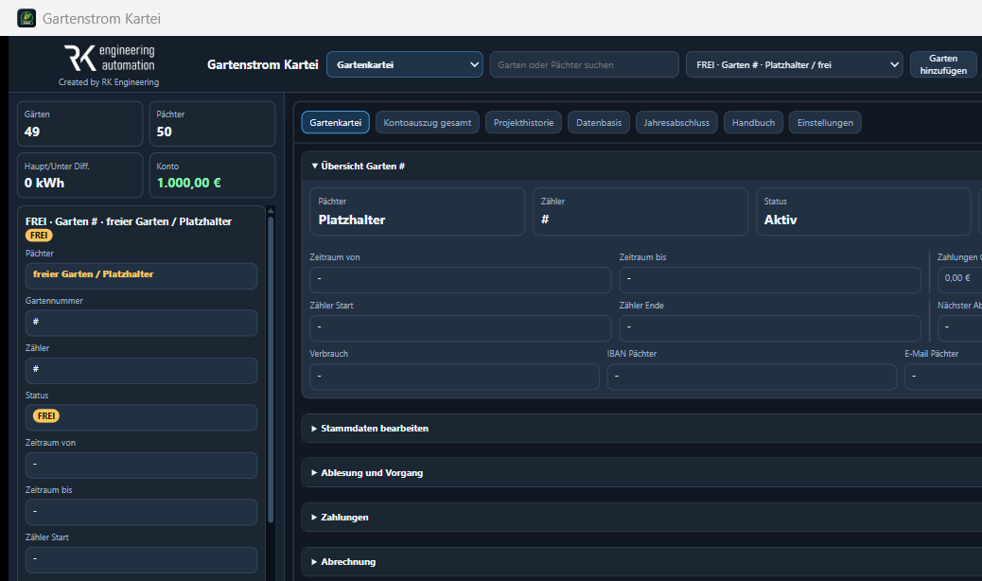
Task: Switch to the Kontoauszug gesamt tab
Action: (427, 123)
